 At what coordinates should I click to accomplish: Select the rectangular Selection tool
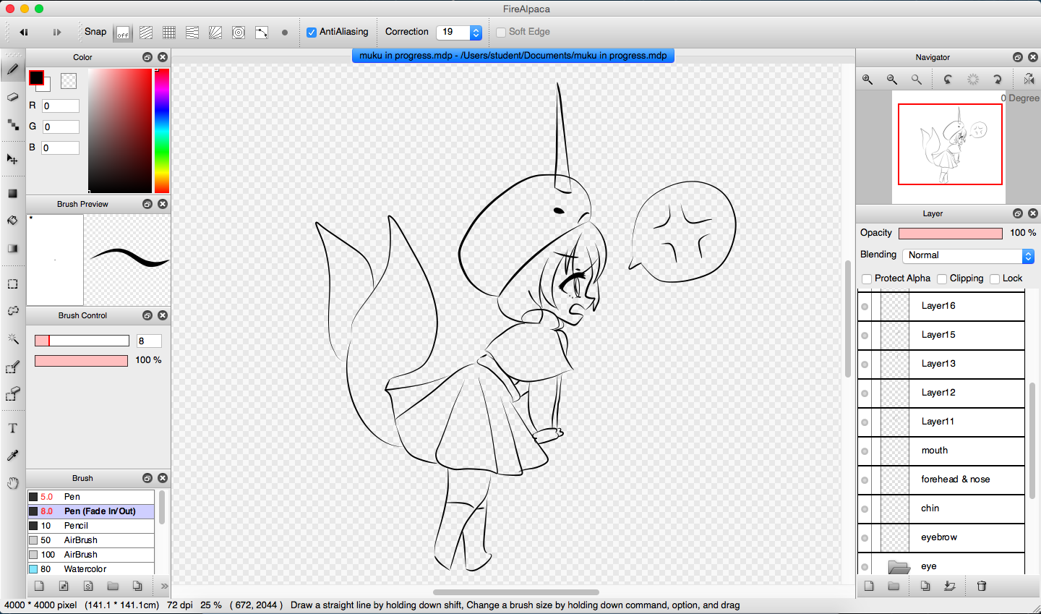[12, 283]
